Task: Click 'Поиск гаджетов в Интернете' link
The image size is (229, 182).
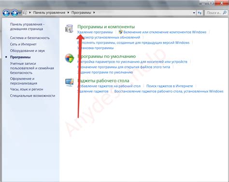Action: coord(170,86)
